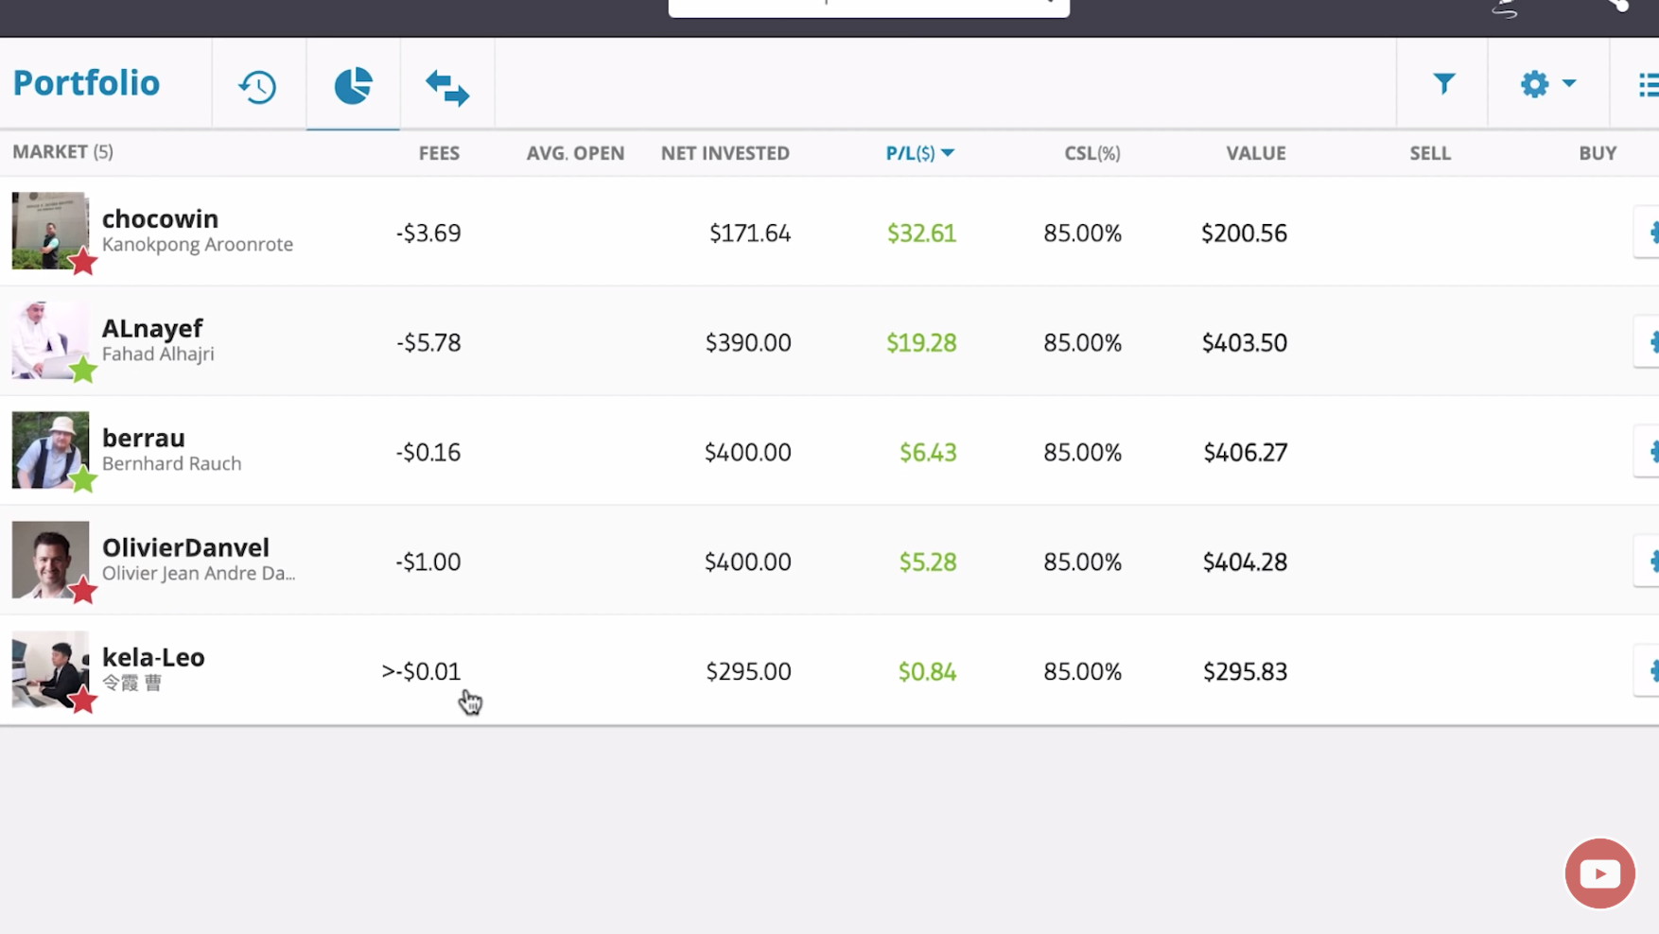
Task: Click the red risk star on OlivierDanvel
Action: click(x=84, y=590)
